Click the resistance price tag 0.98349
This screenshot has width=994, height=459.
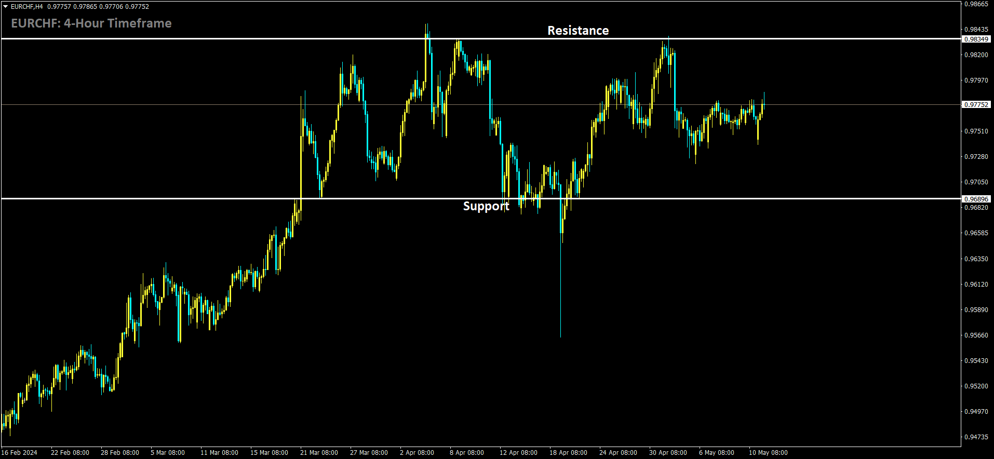pyautogui.click(x=976, y=39)
